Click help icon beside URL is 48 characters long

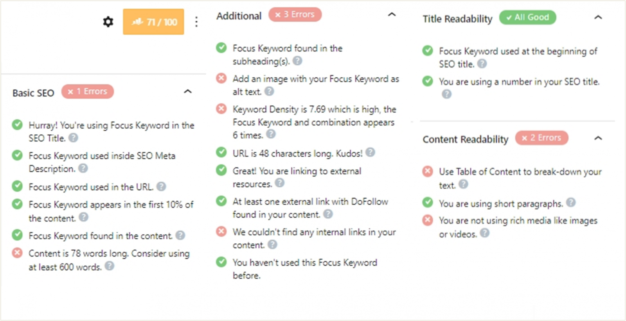pos(370,152)
